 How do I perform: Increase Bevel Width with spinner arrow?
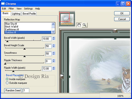tap(54, 38)
